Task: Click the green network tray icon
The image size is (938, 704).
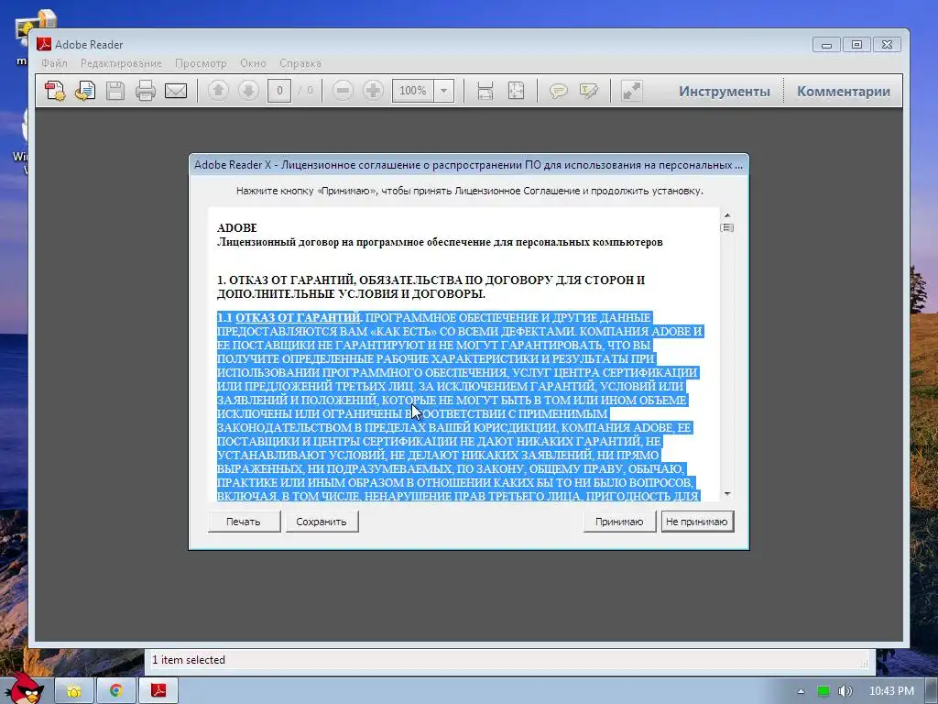Action: 823,691
